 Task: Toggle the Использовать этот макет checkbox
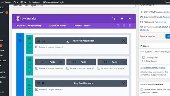(142, 90)
